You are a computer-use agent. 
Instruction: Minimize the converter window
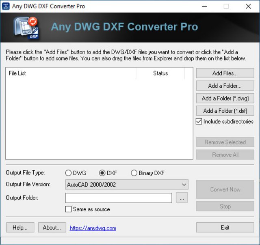tap(204, 6)
